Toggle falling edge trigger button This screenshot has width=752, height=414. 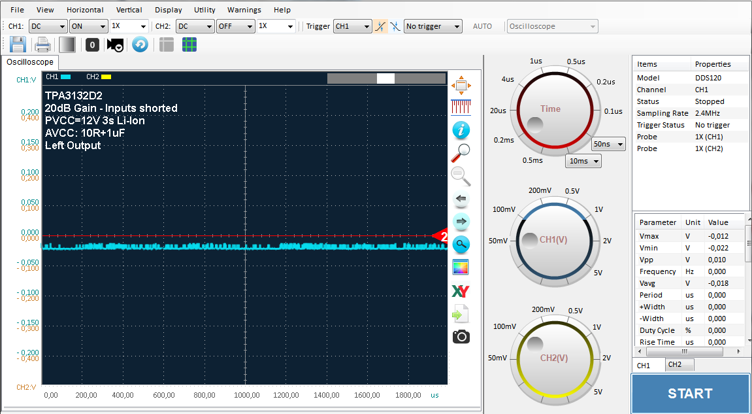pos(395,26)
